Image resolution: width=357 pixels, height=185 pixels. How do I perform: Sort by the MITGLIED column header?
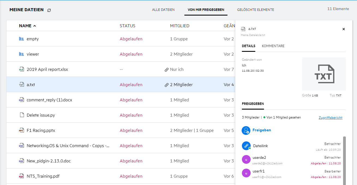click(x=179, y=26)
